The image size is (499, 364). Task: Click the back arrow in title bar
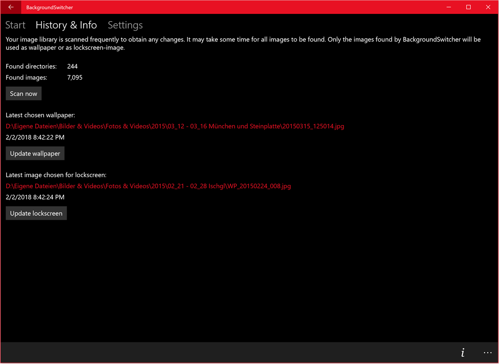11,7
